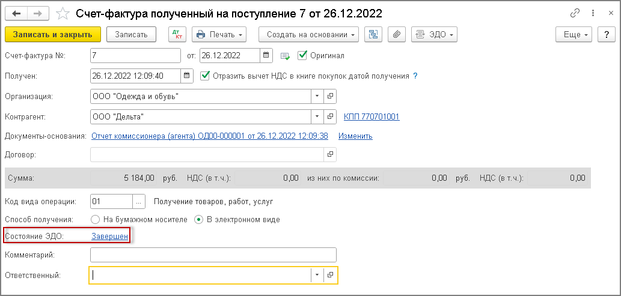This screenshot has height=296, width=621.
Task: Expand the Организация dropdown
Action: point(317,96)
